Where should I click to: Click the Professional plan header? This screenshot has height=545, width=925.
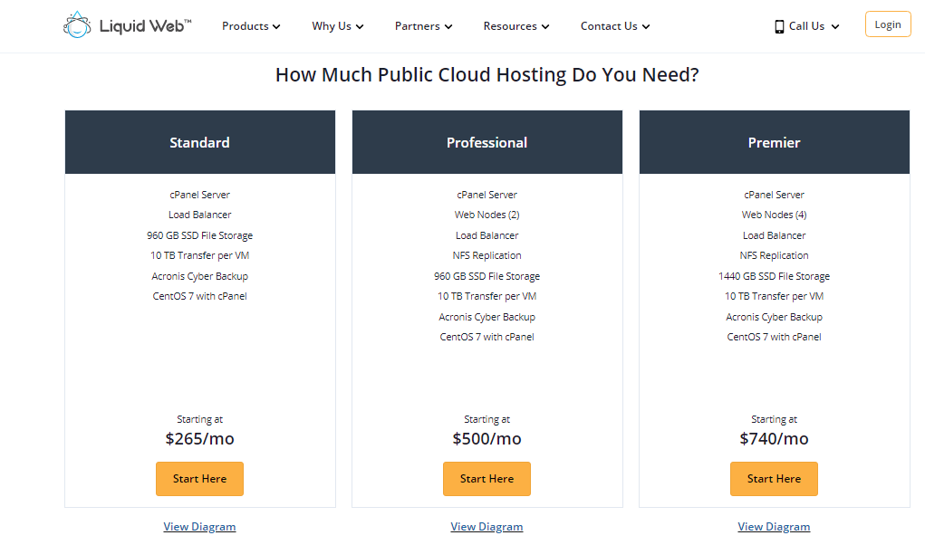point(487,142)
